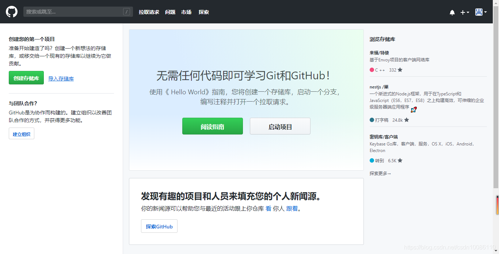Click the star icon beside 24.8k
This screenshot has height=254, width=499.
tap(406, 120)
